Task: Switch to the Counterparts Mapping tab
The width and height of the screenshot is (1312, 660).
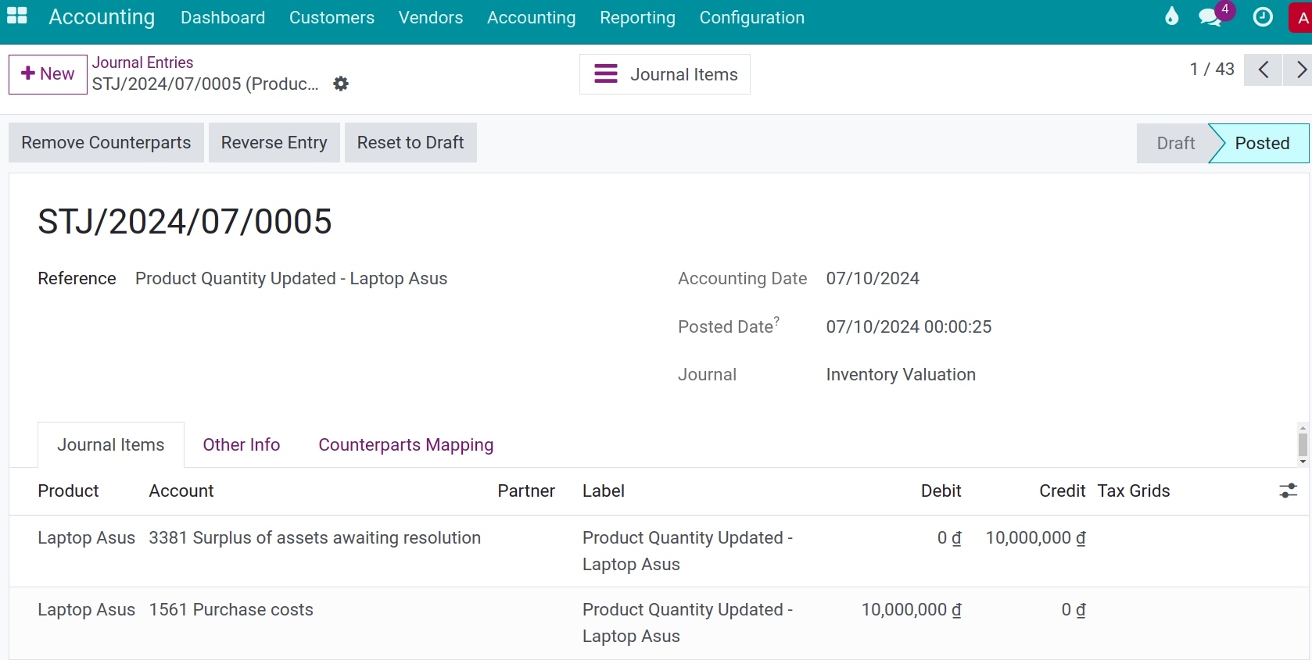Action: coord(406,445)
